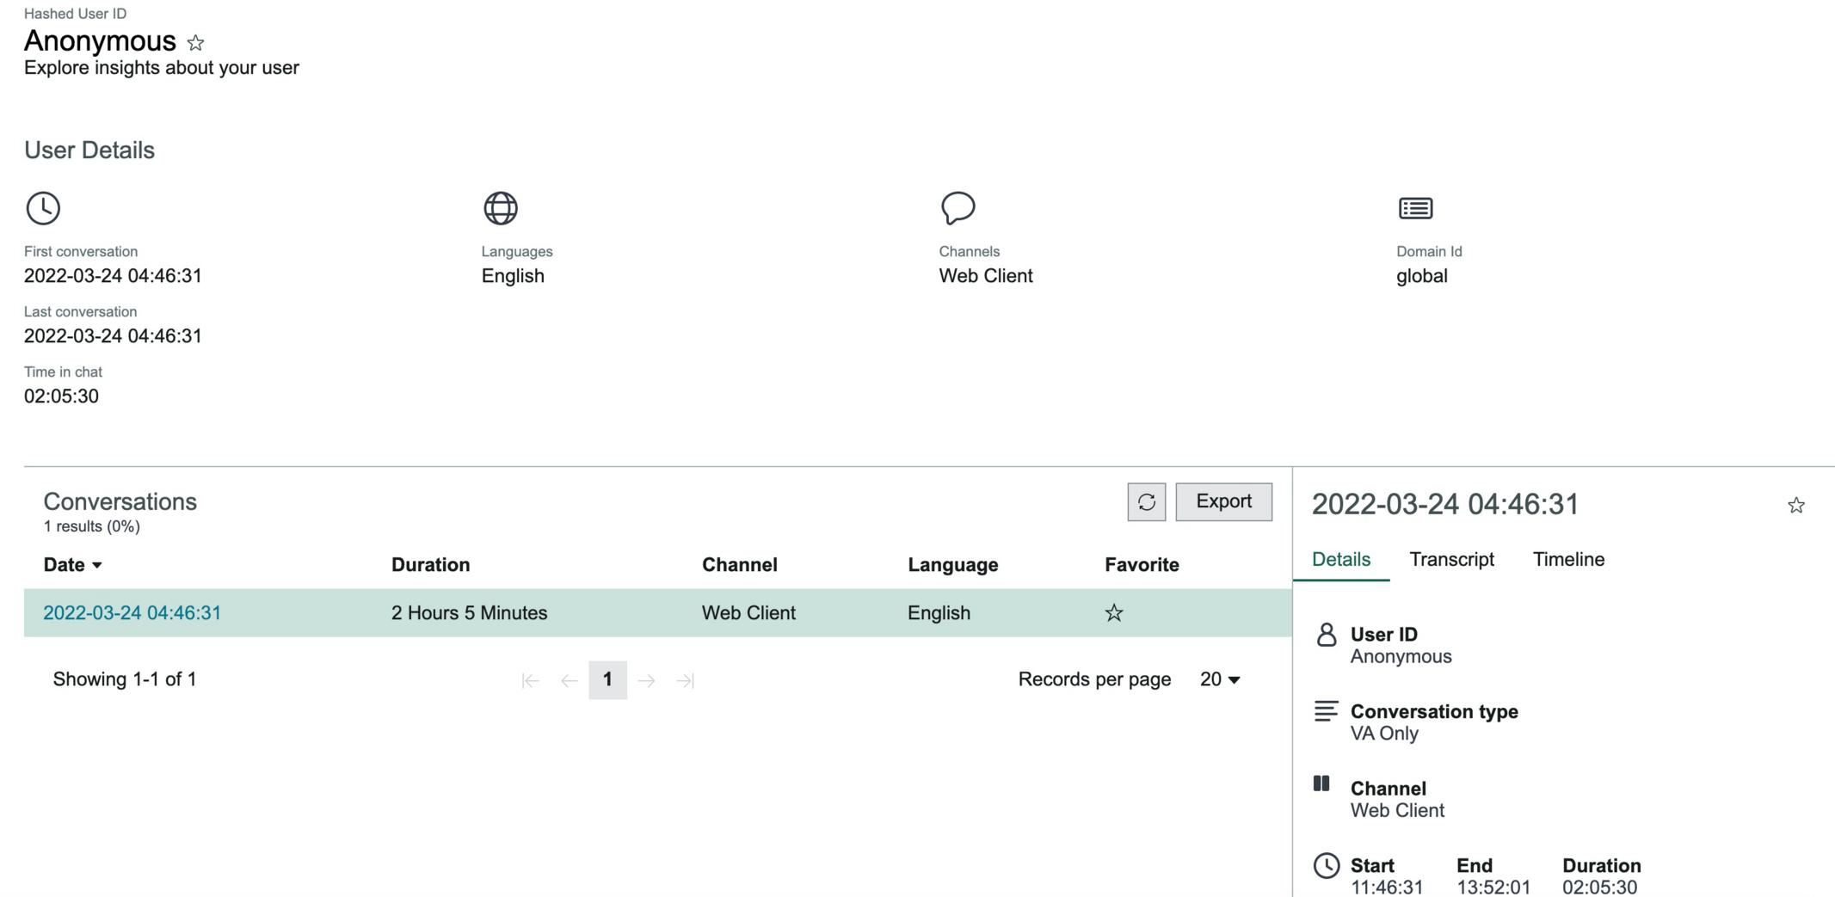Viewport: 1835px width, 897px height.
Task: Click the End time 13:52:01
Action: pos(1493,888)
